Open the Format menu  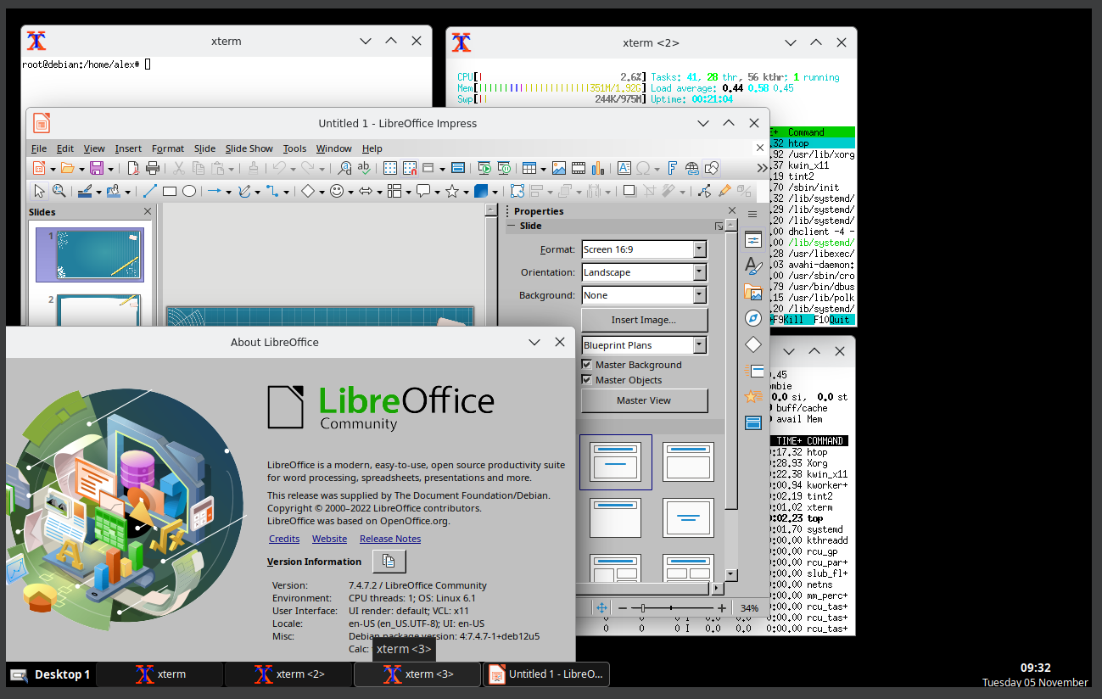pyautogui.click(x=167, y=148)
